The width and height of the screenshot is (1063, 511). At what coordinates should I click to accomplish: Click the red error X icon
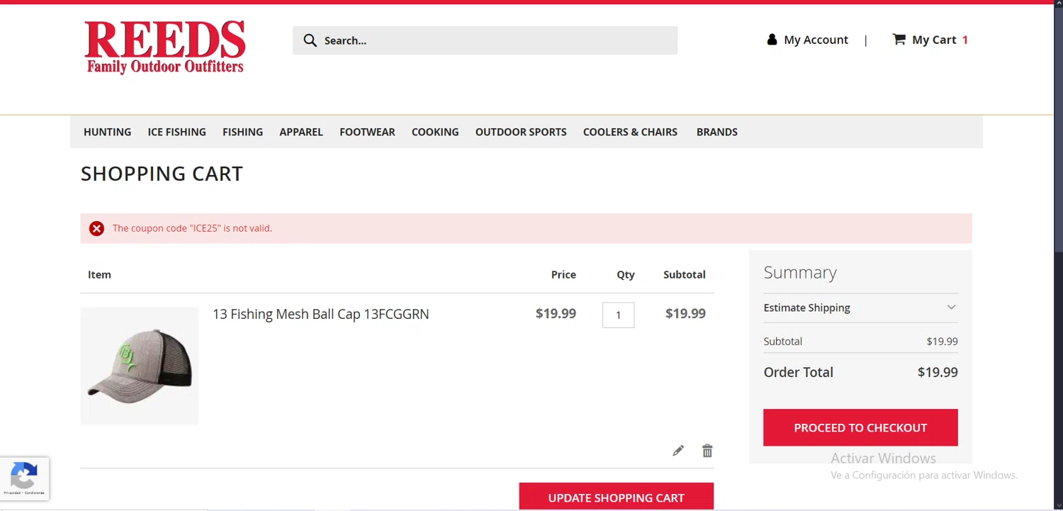pyautogui.click(x=96, y=228)
